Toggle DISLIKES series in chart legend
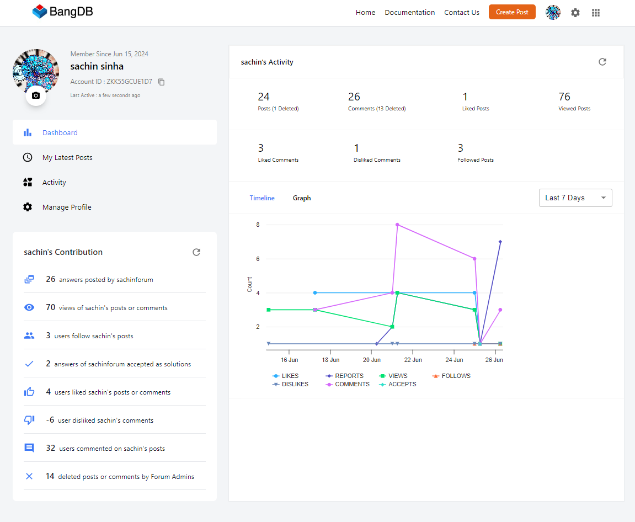 pos(290,384)
